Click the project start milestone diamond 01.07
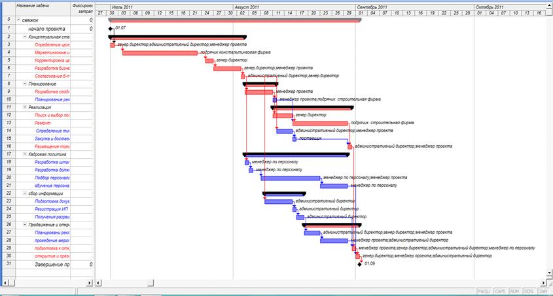Screen dimensions: 553x296 111,29
